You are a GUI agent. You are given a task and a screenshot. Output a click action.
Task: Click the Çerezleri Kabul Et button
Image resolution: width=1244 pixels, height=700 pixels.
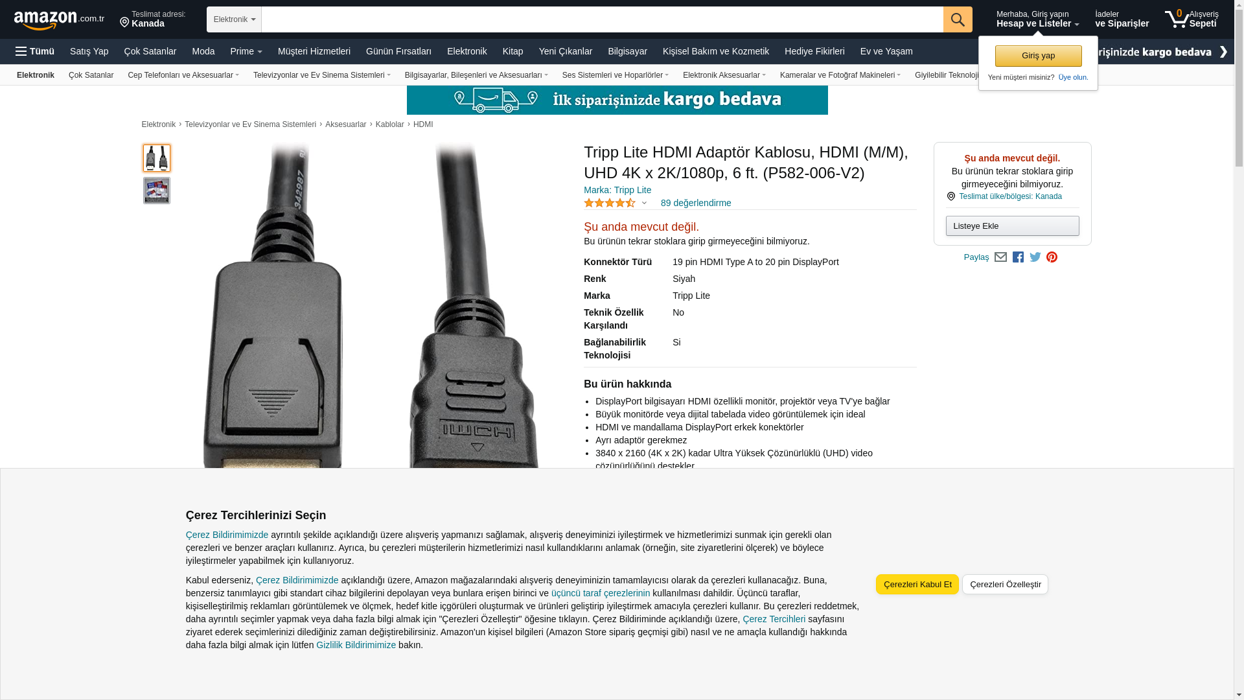tap(917, 585)
